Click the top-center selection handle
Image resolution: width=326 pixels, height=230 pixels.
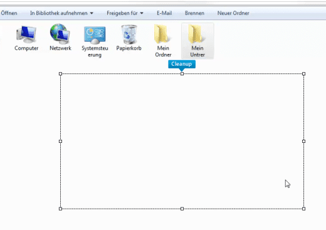(182, 74)
